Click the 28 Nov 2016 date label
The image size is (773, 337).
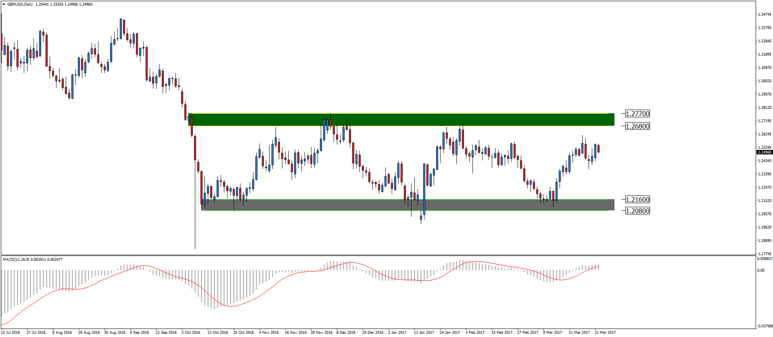tap(321, 333)
